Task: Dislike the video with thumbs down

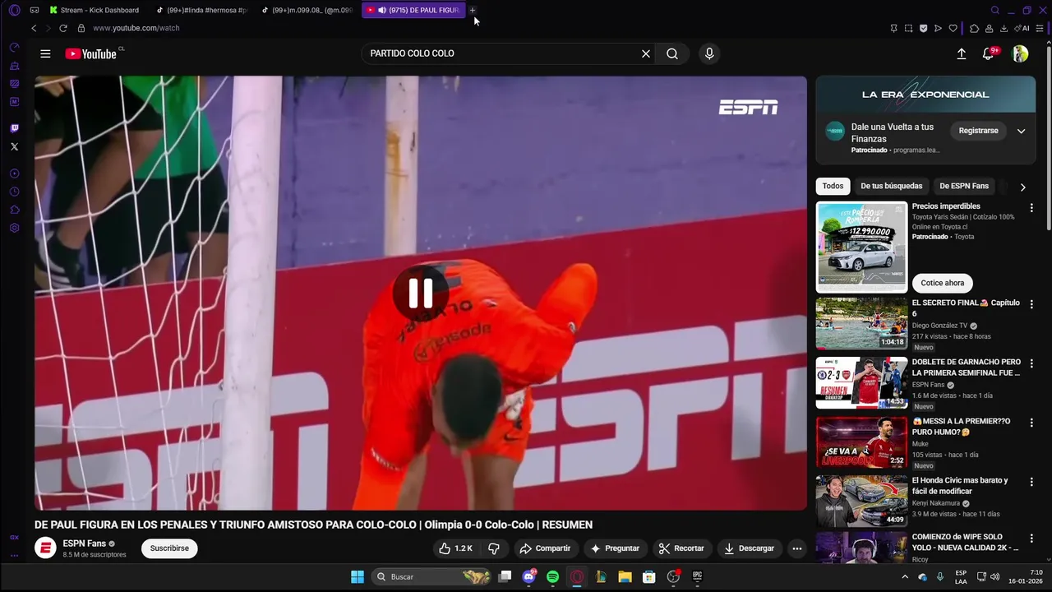Action: coord(494,548)
